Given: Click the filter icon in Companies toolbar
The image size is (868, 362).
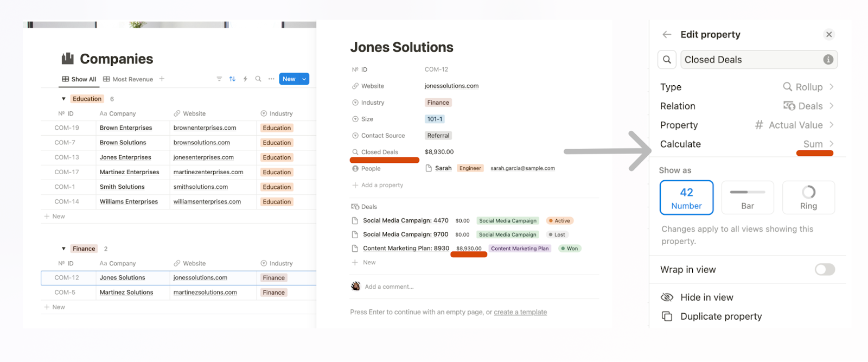Looking at the screenshot, I should (x=219, y=79).
